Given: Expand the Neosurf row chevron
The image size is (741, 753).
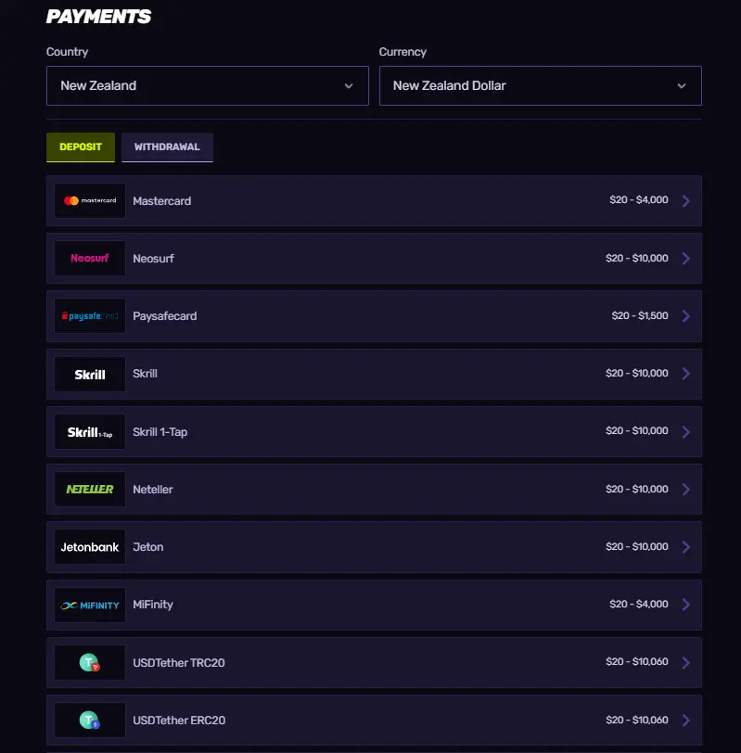Looking at the screenshot, I should (686, 258).
